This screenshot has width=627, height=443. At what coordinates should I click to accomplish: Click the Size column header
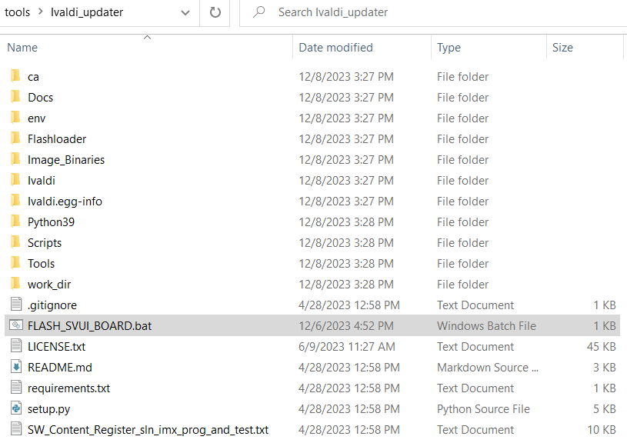coord(562,48)
